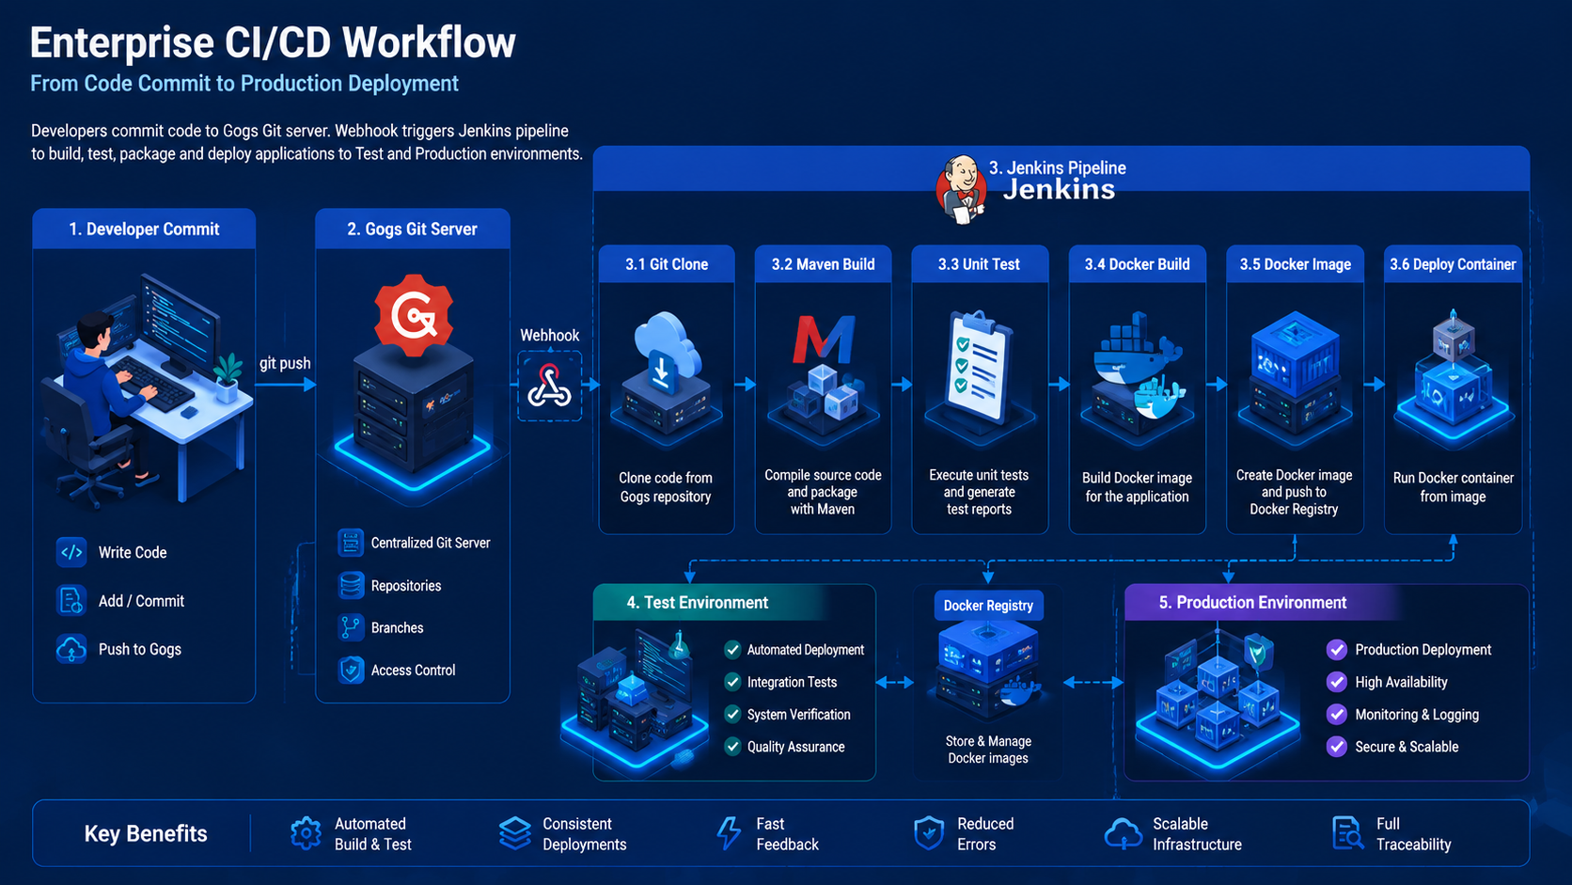Select the Scalable Infrastructure cloud icon
This screenshot has width=1572, height=885.
click(x=1124, y=833)
